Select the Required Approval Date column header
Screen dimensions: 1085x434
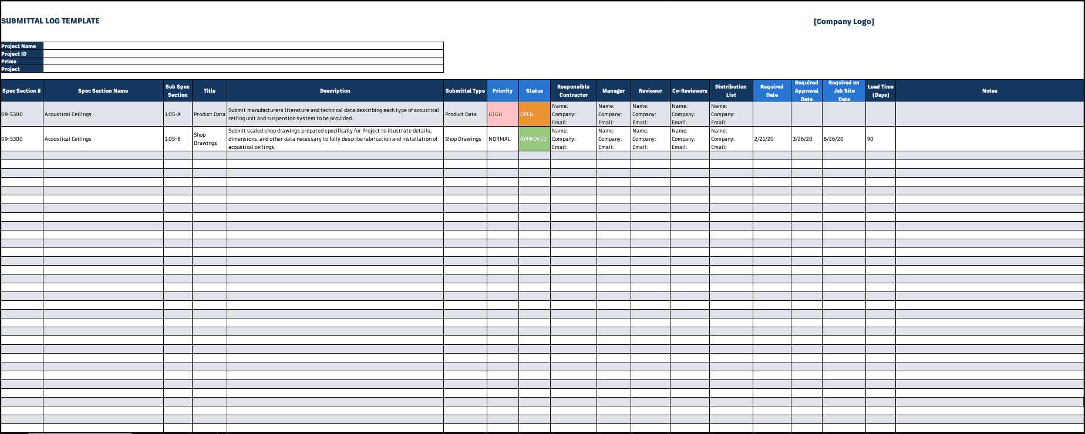pyautogui.click(x=807, y=91)
